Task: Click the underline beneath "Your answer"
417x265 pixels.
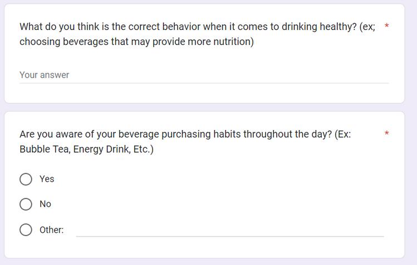Action: [204, 83]
